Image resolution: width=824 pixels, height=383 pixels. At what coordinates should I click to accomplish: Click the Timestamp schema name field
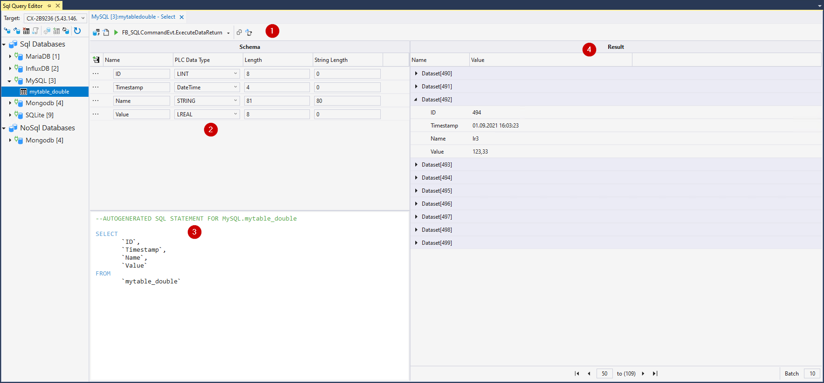tap(142, 87)
